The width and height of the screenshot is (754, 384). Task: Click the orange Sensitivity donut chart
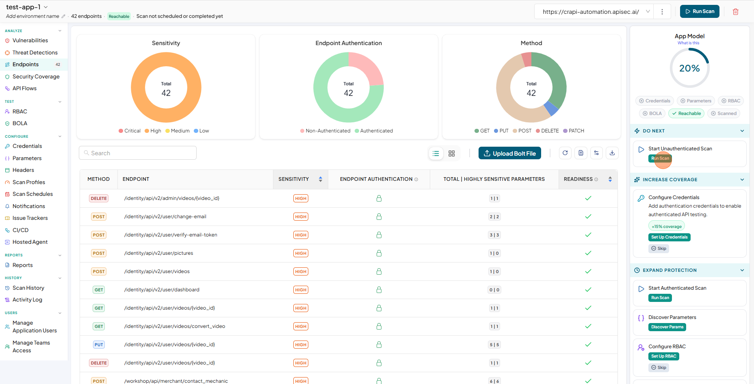[x=166, y=87]
